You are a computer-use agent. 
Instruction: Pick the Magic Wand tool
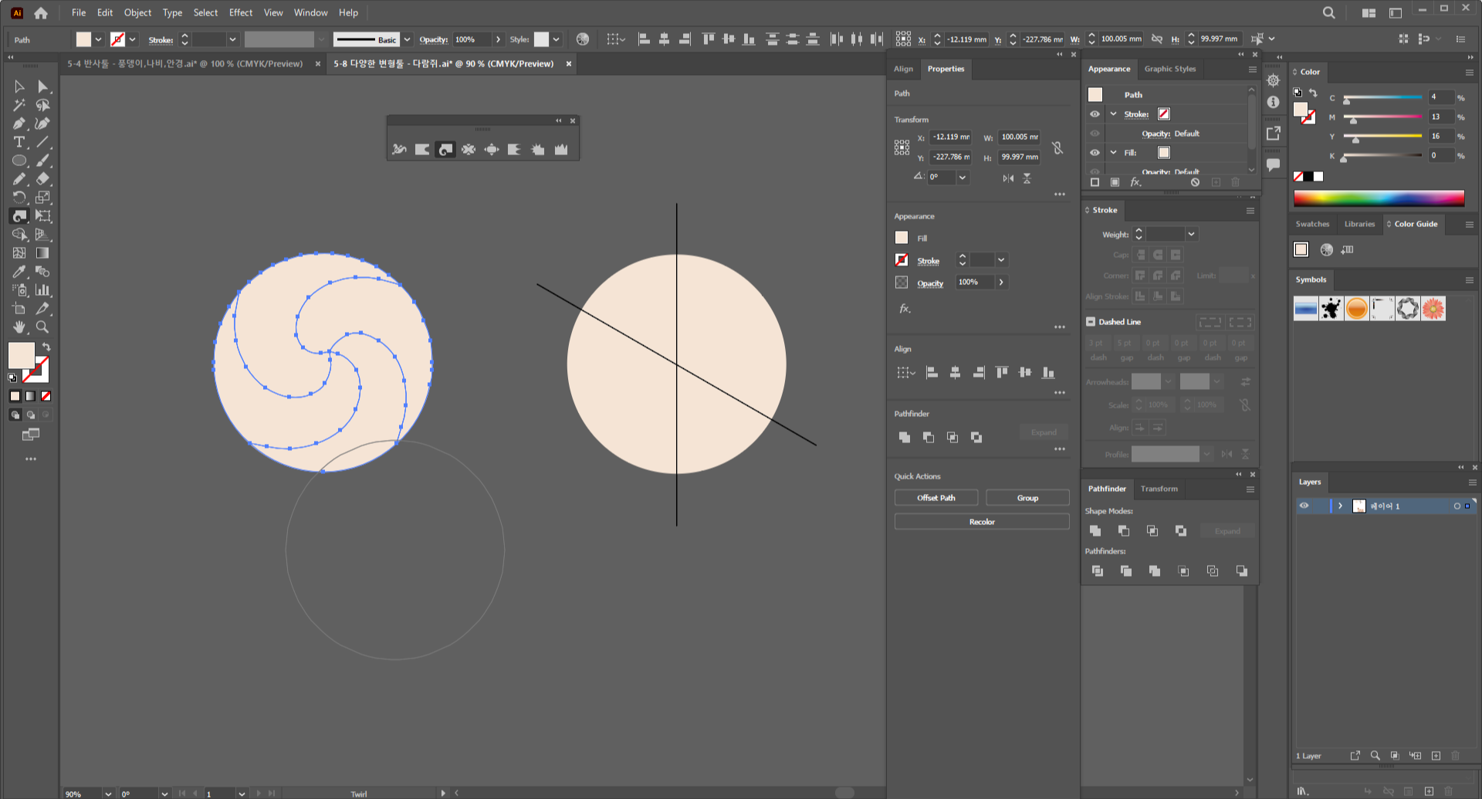(19, 105)
